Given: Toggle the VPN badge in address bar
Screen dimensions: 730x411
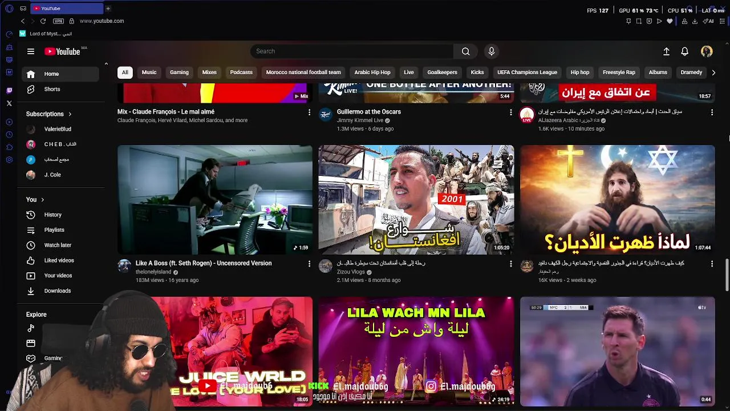Looking at the screenshot, I should pyautogui.click(x=58, y=21).
